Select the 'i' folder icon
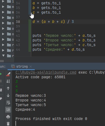 (x=9, y=1)
